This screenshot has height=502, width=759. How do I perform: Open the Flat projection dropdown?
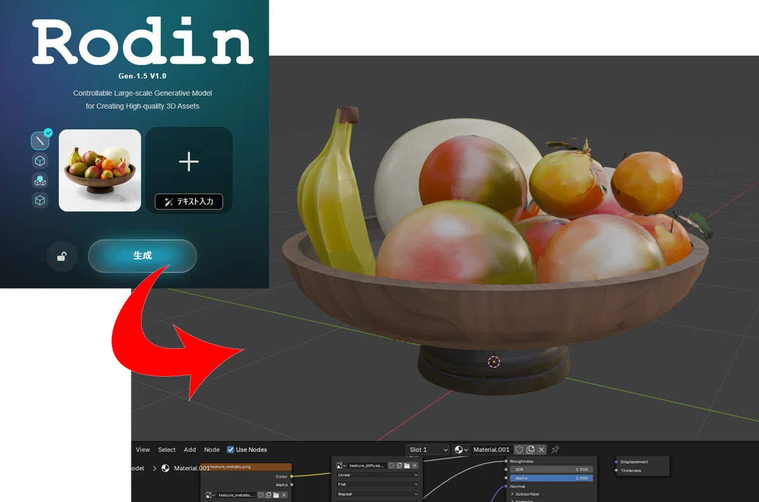coord(378,484)
